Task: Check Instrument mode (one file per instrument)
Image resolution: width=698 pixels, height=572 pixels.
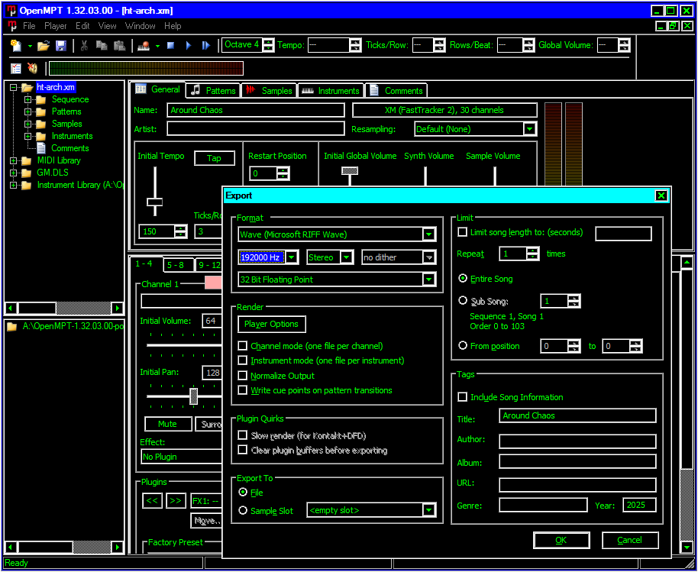Action: tap(243, 360)
